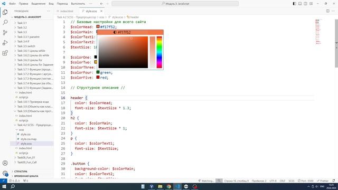Open editor more actions ellipsis

click(x=333, y=11)
